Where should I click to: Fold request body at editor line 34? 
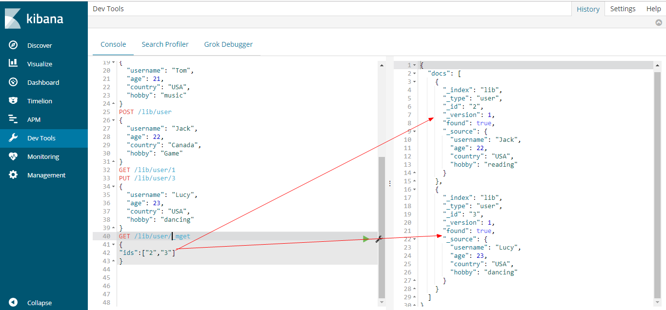click(x=114, y=186)
